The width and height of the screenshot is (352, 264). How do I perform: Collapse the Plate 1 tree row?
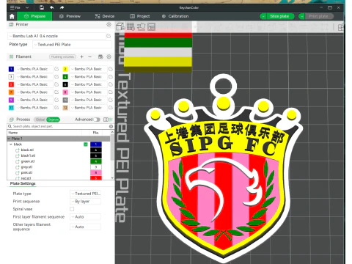[9, 139]
